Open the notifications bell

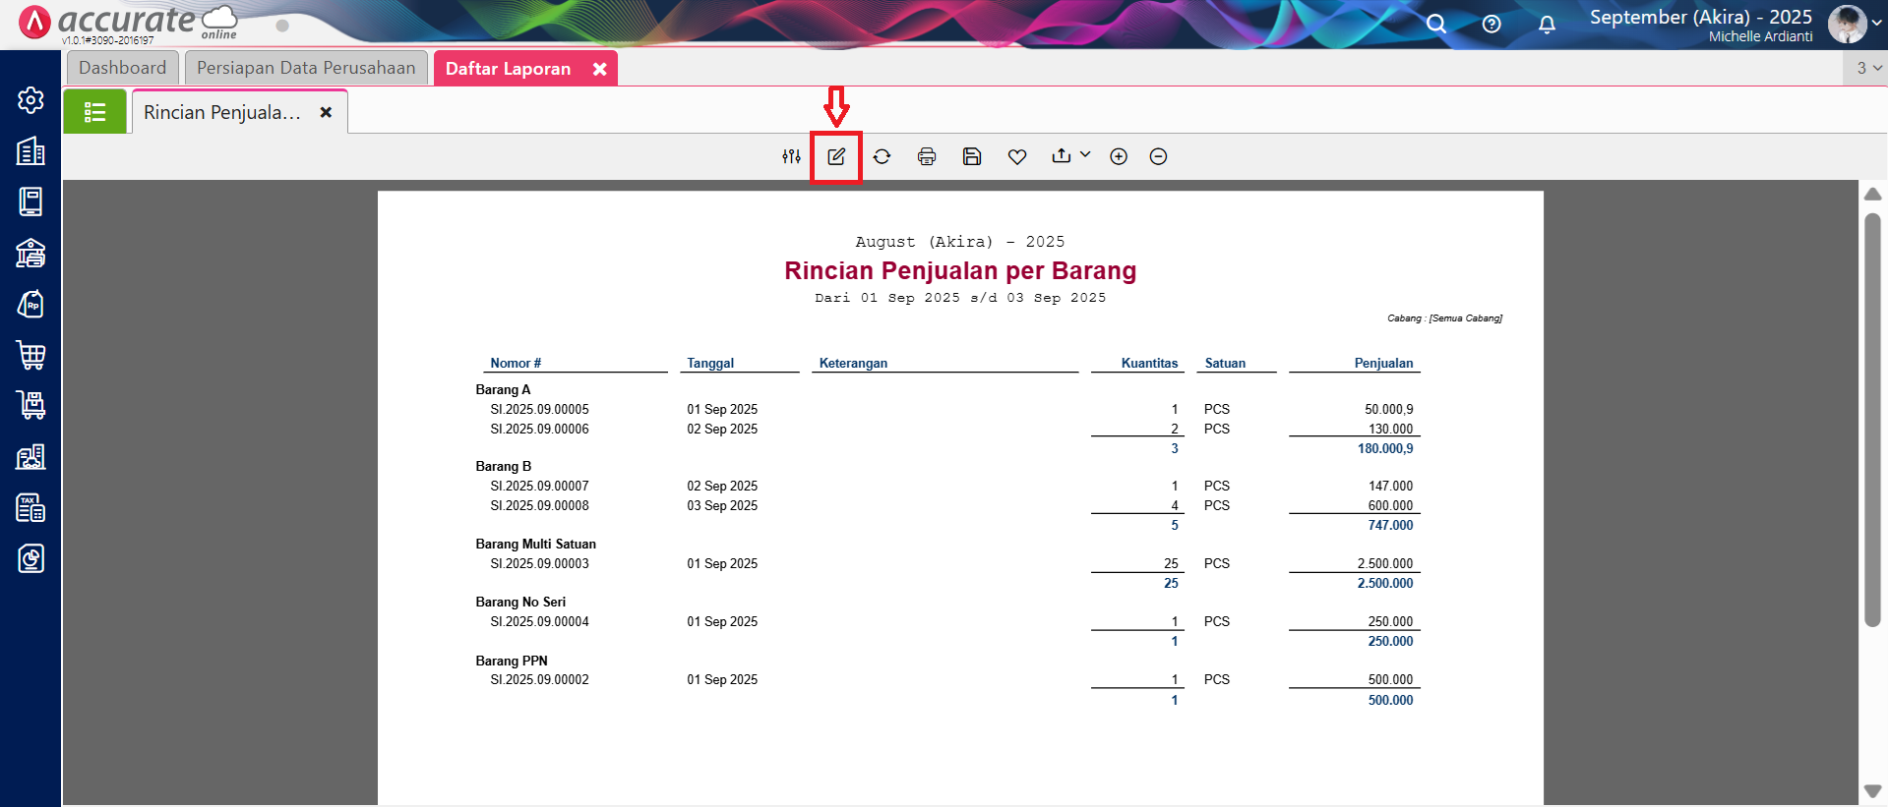tap(1547, 25)
